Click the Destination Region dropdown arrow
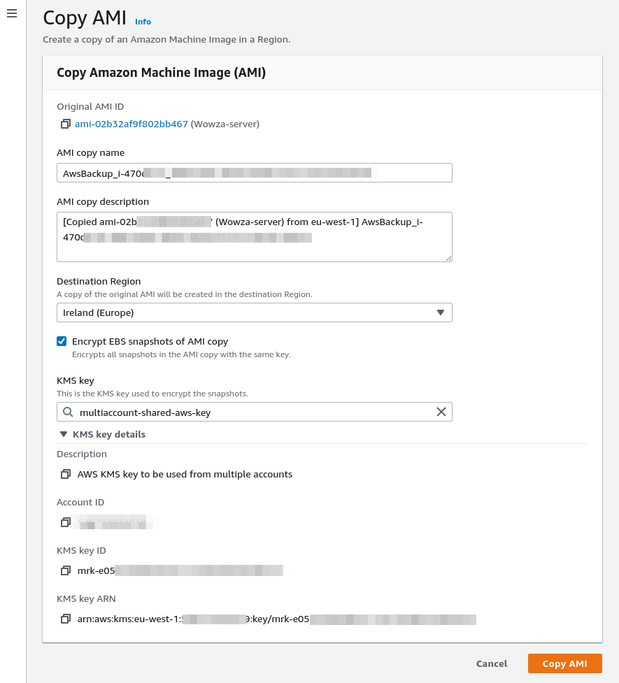 click(441, 312)
